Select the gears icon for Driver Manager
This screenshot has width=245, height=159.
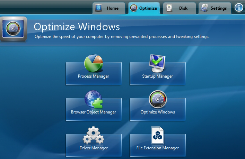click(x=94, y=136)
